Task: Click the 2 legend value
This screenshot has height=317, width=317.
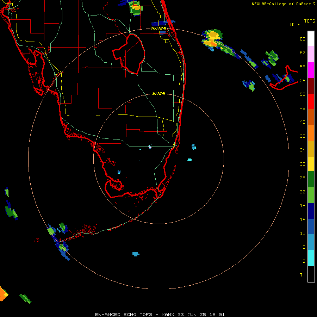Action: tap(304, 261)
